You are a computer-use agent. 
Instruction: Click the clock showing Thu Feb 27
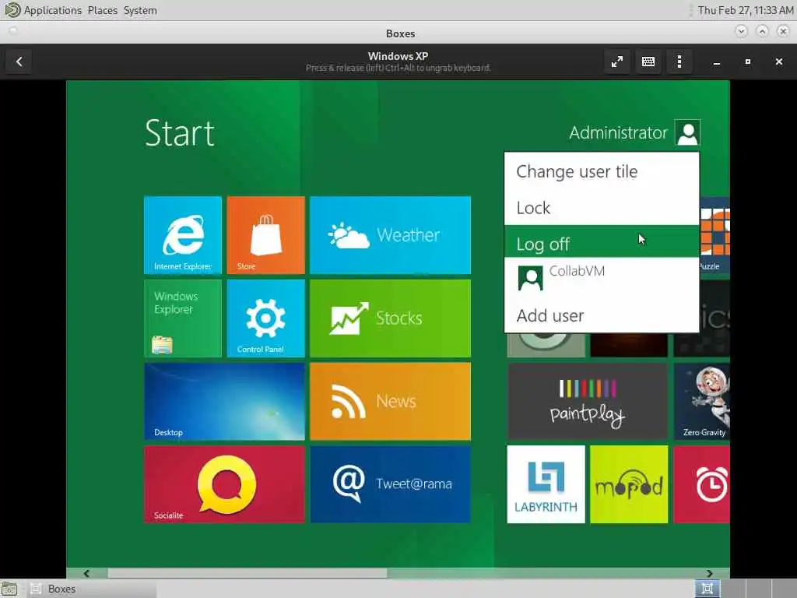pyautogui.click(x=745, y=10)
